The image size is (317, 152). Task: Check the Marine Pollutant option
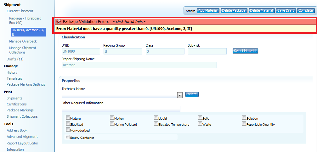pyautogui.click(x=112, y=124)
